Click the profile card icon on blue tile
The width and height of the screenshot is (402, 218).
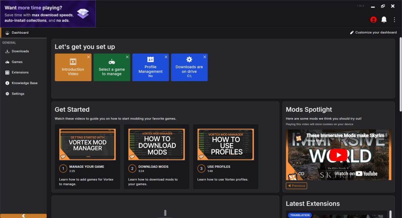point(150,60)
